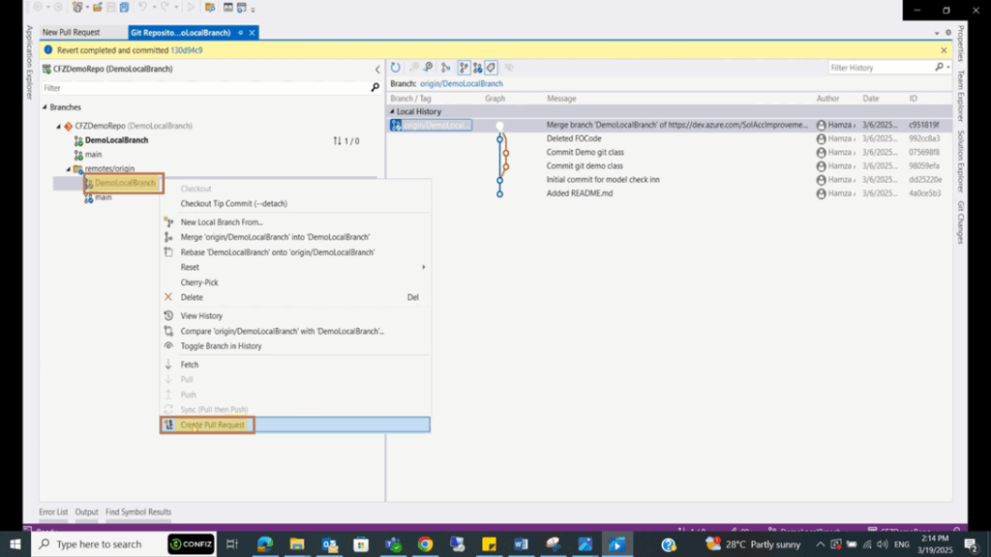
Task: Choose Fetch from the context menu
Action: pyautogui.click(x=295, y=365)
